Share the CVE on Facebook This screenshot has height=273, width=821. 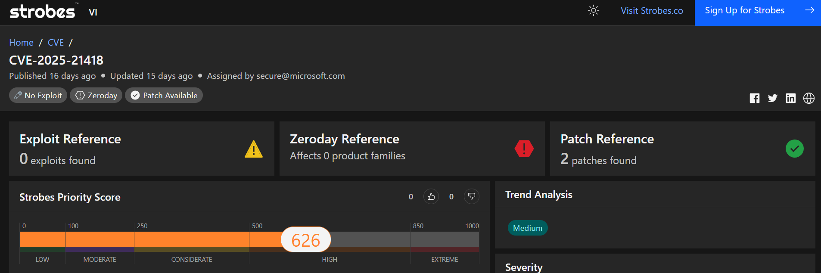pos(755,98)
